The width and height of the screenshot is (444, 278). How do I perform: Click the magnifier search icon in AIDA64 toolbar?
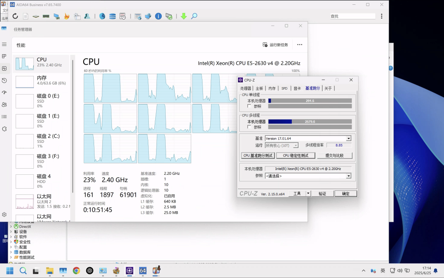click(x=194, y=16)
